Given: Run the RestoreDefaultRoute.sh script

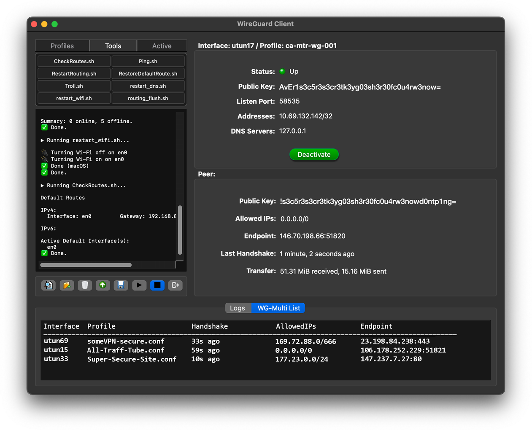Looking at the screenshot, I should click(148, 74).
